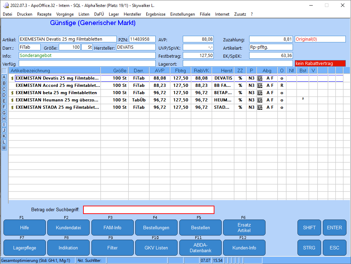Sort by the Fbtrg column header
This screenshot has height=264, width=351.
180,71
